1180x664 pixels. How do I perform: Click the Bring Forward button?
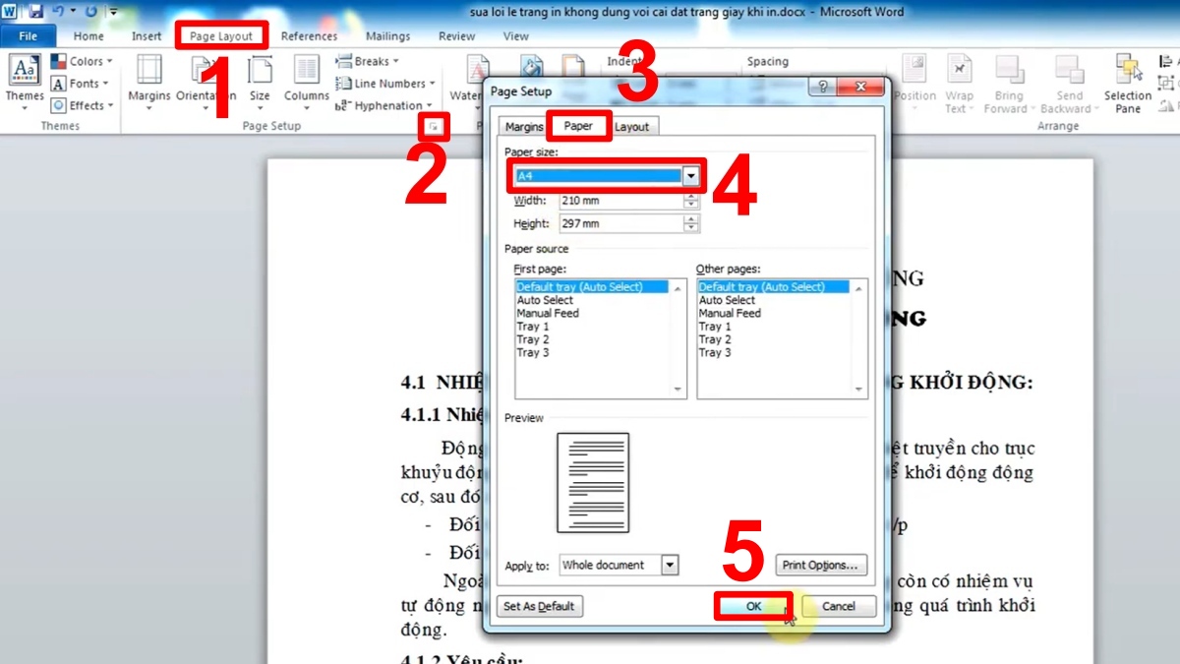tap(1008, 84)
